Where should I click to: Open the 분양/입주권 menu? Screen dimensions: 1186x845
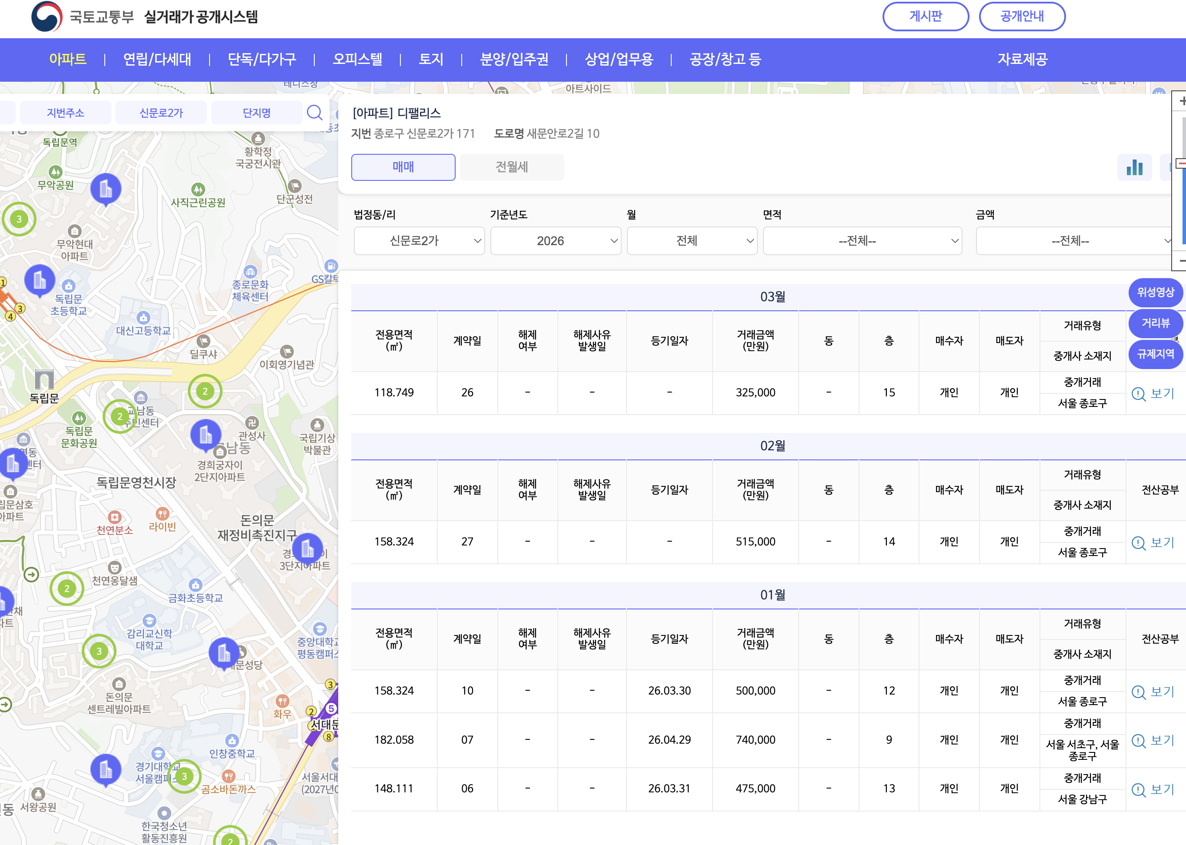[514, 59]
